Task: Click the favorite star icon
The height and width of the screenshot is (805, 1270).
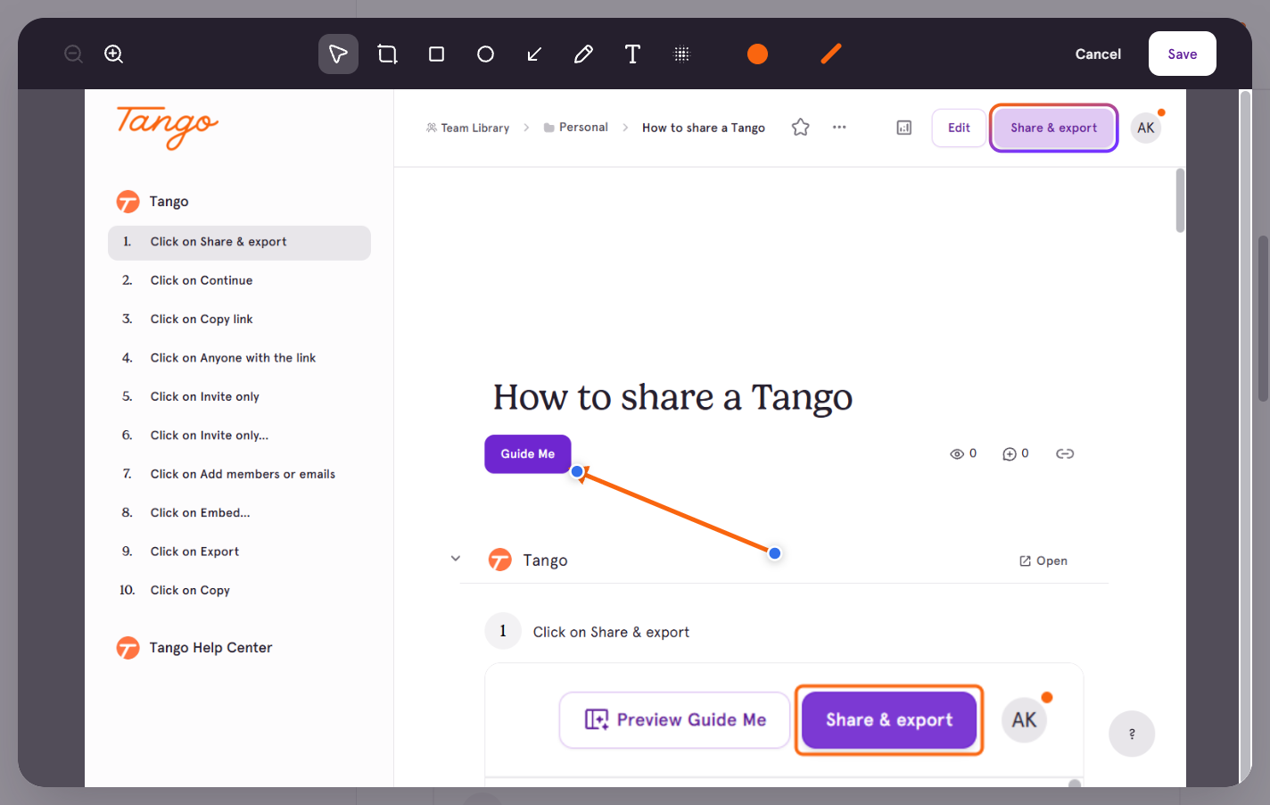Action: 801,128
